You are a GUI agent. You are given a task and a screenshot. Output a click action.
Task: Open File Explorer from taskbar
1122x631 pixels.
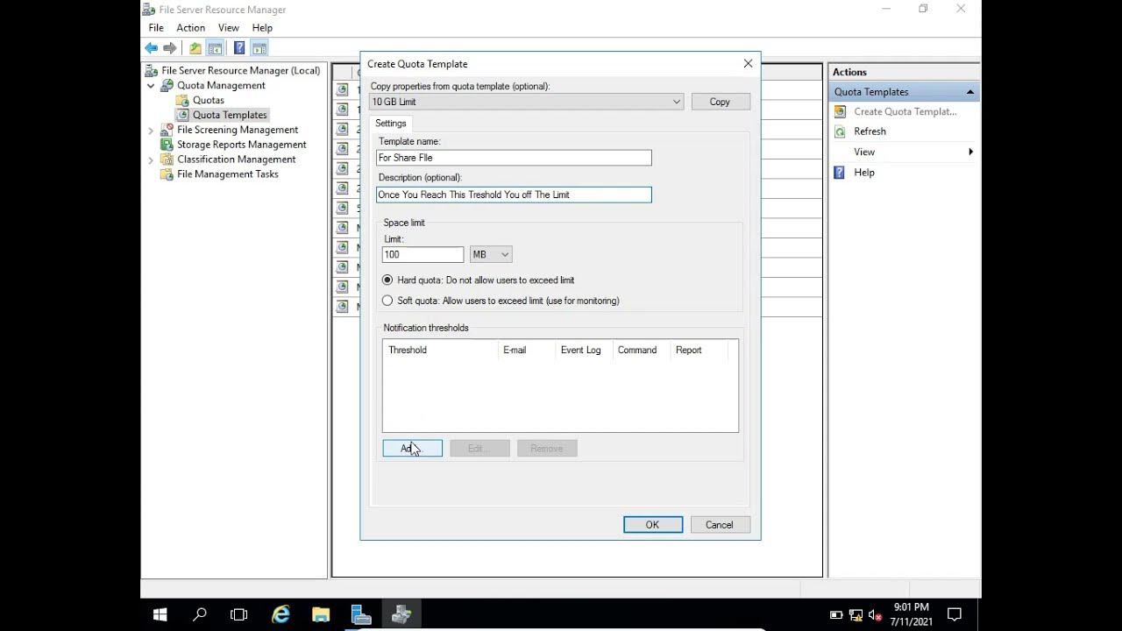click(321, 614)
